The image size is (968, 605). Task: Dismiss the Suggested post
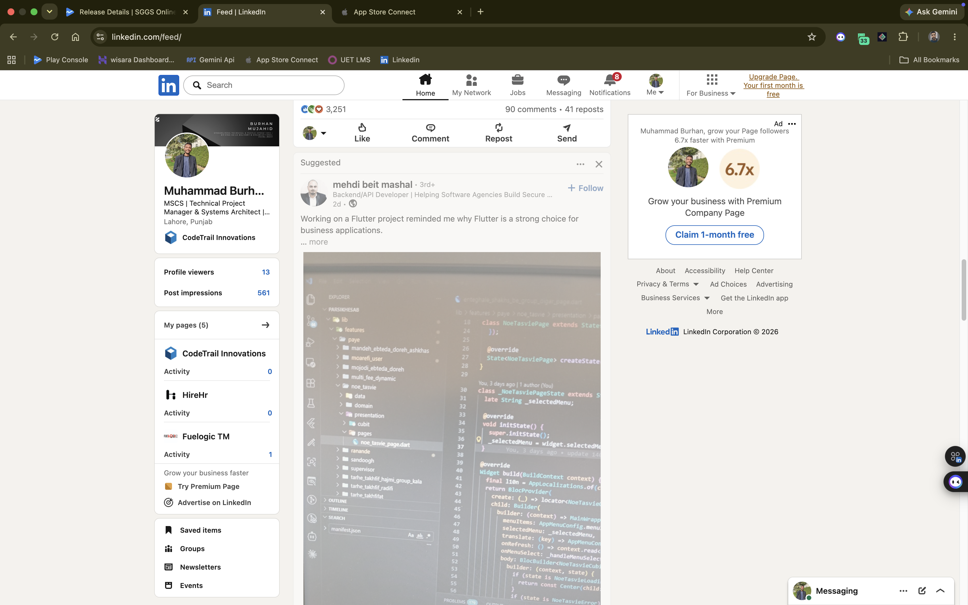point(599,164)
